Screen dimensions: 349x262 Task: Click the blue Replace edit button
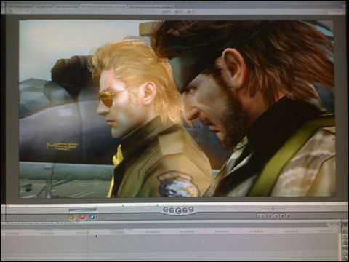tap(93, 217)
